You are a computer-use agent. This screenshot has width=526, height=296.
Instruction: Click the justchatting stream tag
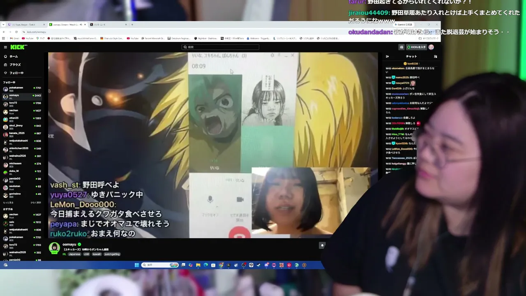[111, 254]
